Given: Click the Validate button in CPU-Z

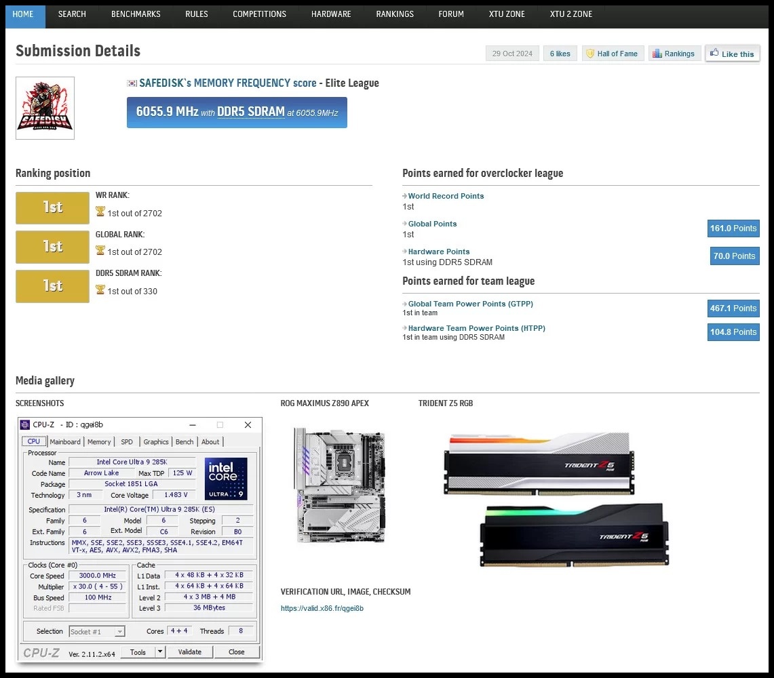Looking at the screenshot, I should click(190, 652).
